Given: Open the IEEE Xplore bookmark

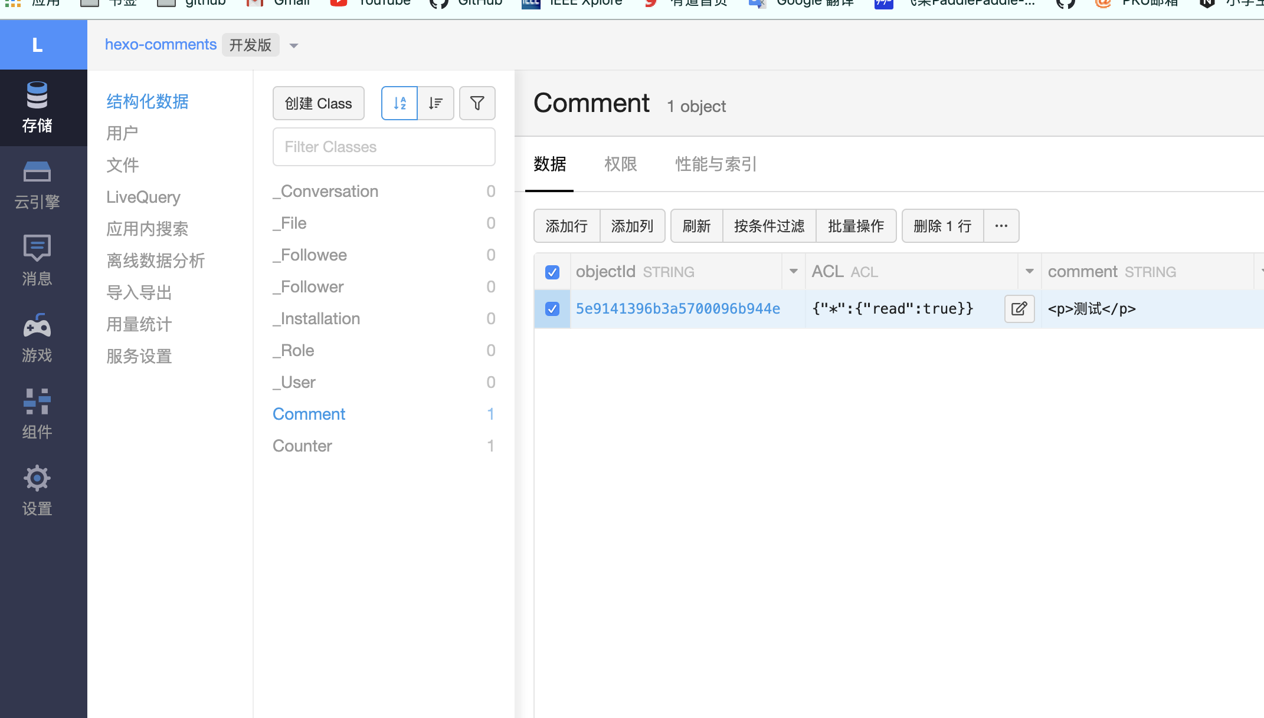Looking at the screenshot, I should [572, 4].
